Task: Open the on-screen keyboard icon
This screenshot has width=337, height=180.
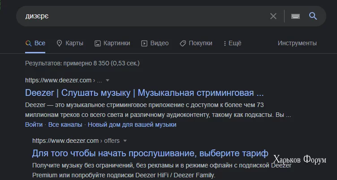Action: 295,16
